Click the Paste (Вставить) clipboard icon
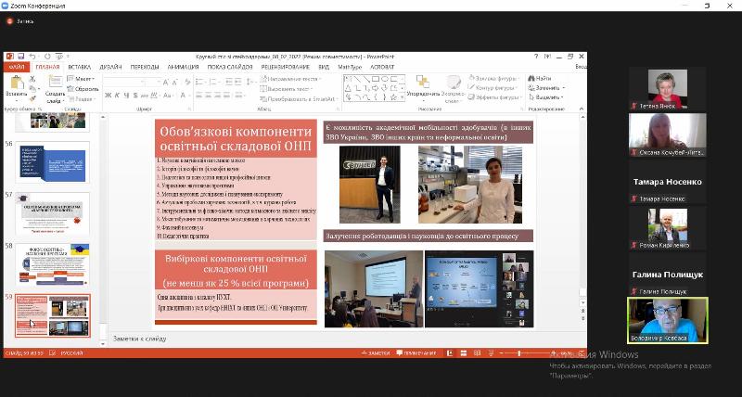 (x=16, y=83)
